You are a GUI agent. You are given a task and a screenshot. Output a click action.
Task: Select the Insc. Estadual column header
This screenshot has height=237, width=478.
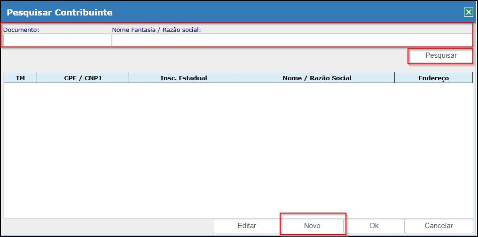tap(183, 78)
